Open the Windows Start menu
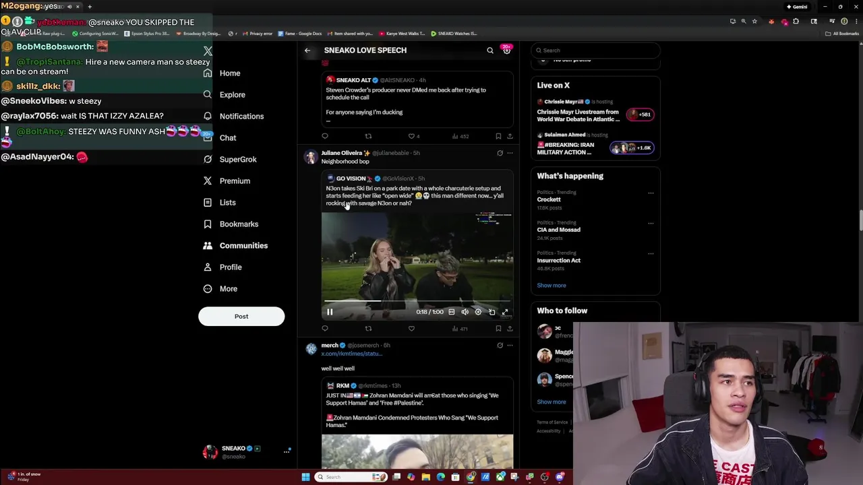Screen dimensions: 863x485 tap(305, 477)
